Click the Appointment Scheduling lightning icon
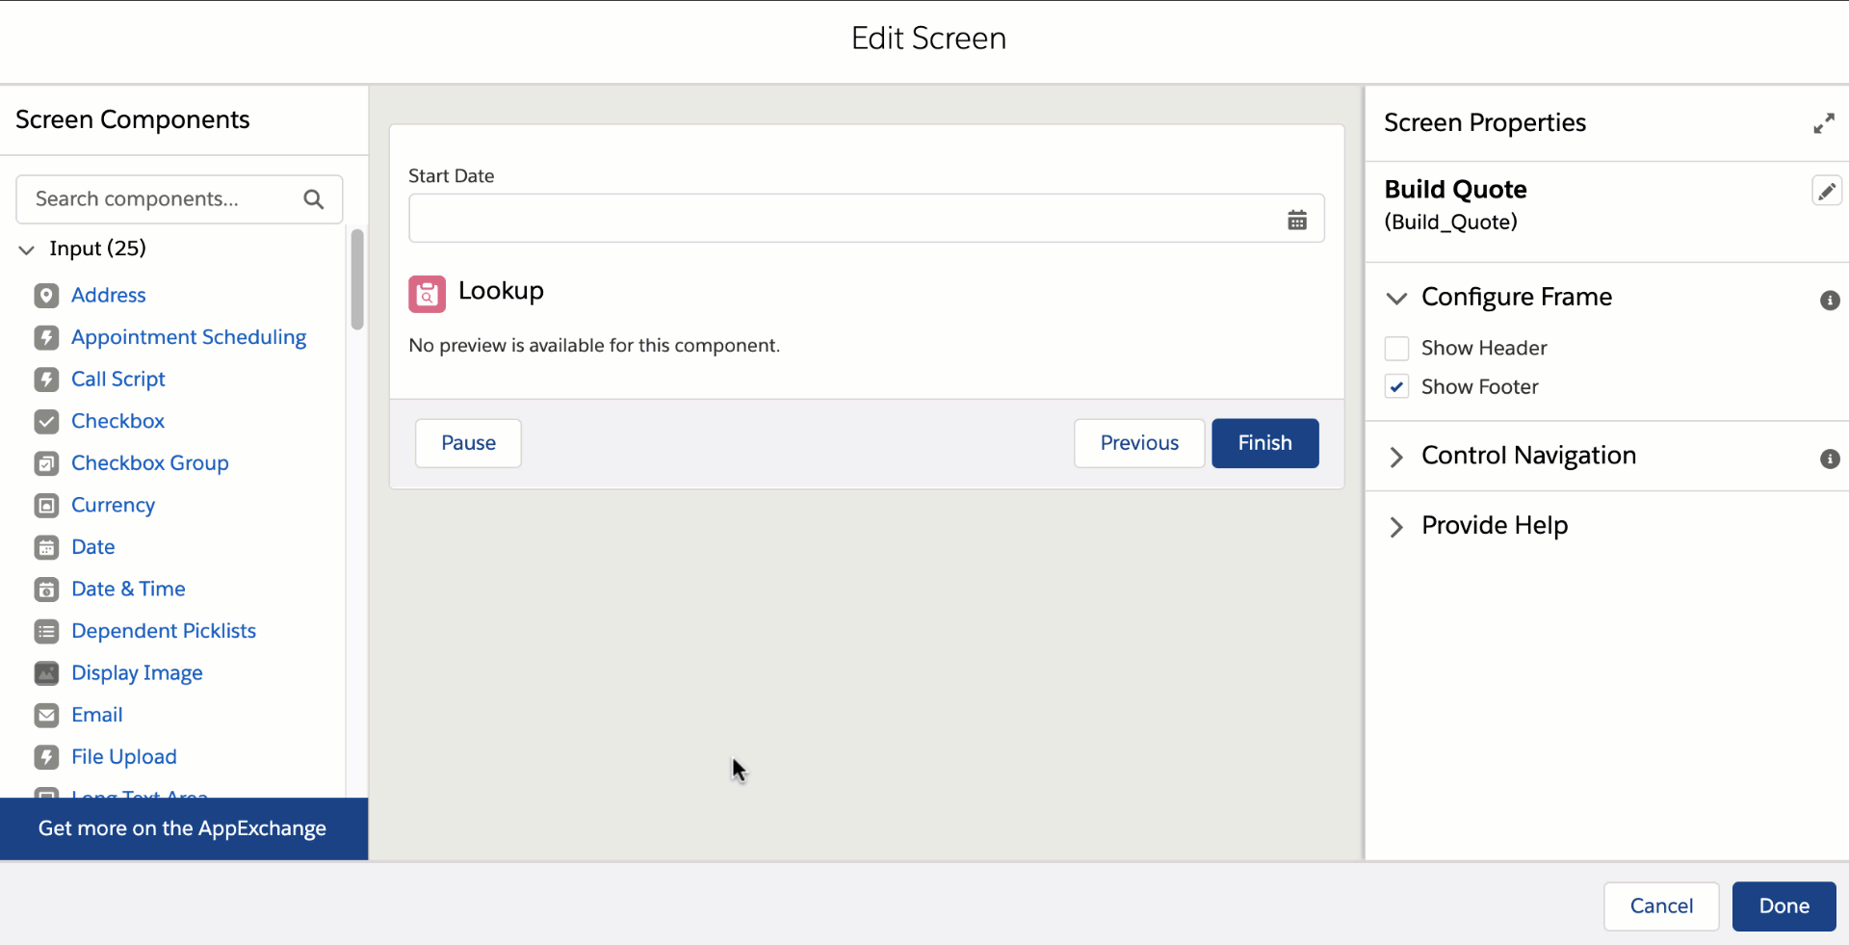The height and width of the screenshot is (945, 1849). coord(46,337)
